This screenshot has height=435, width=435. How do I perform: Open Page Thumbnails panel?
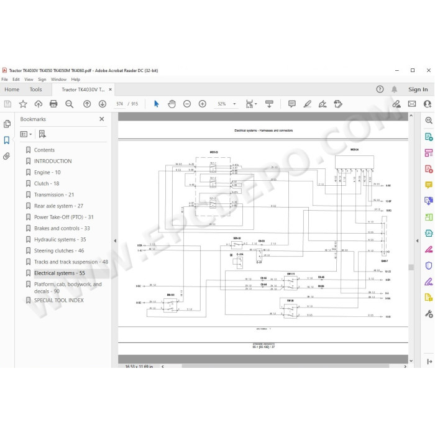click(x=7, y=124)
